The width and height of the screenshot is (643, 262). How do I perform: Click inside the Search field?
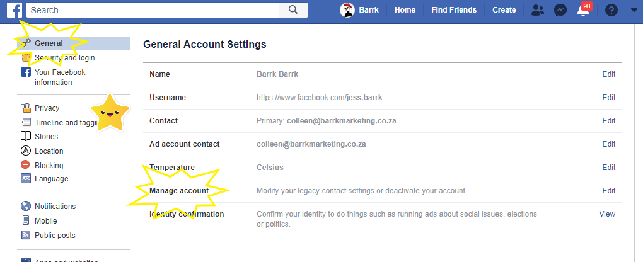click(151, 9)
